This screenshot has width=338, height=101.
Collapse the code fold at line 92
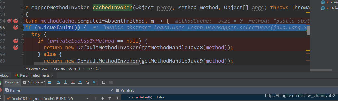[23, 8]
